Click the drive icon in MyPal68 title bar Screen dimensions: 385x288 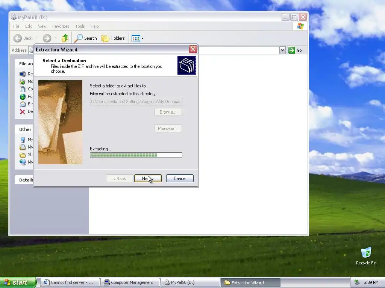coord(14,17)
